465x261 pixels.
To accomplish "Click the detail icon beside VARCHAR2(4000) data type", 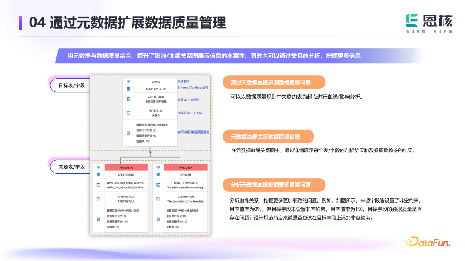I will click(x=99, y=219).
